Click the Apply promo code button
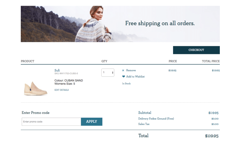 92,122
